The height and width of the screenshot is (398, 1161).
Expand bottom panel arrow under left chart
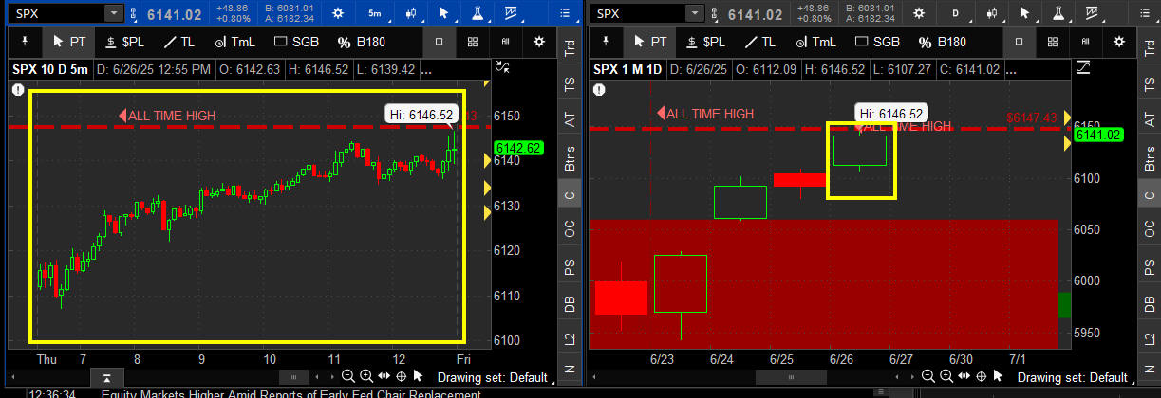click(x=107, y=379)
